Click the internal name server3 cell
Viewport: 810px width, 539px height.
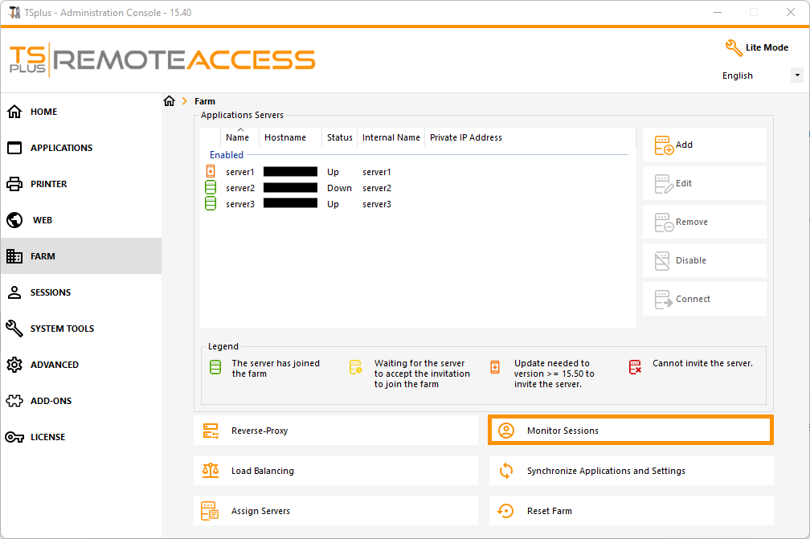(x=377, y=204)
